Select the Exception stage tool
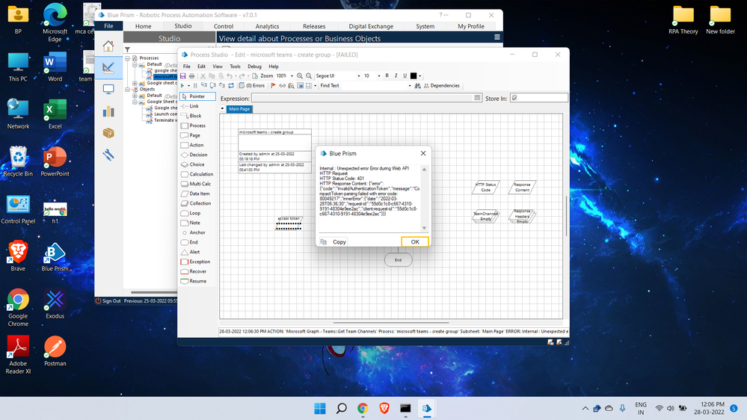This screenshot has width=747, height=420. (199, 262)
